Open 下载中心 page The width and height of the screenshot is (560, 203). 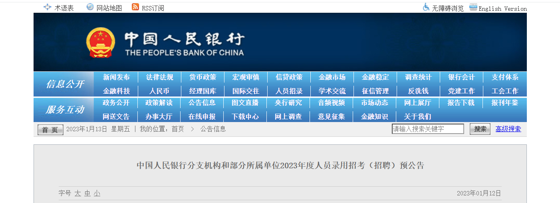point(245,117)
